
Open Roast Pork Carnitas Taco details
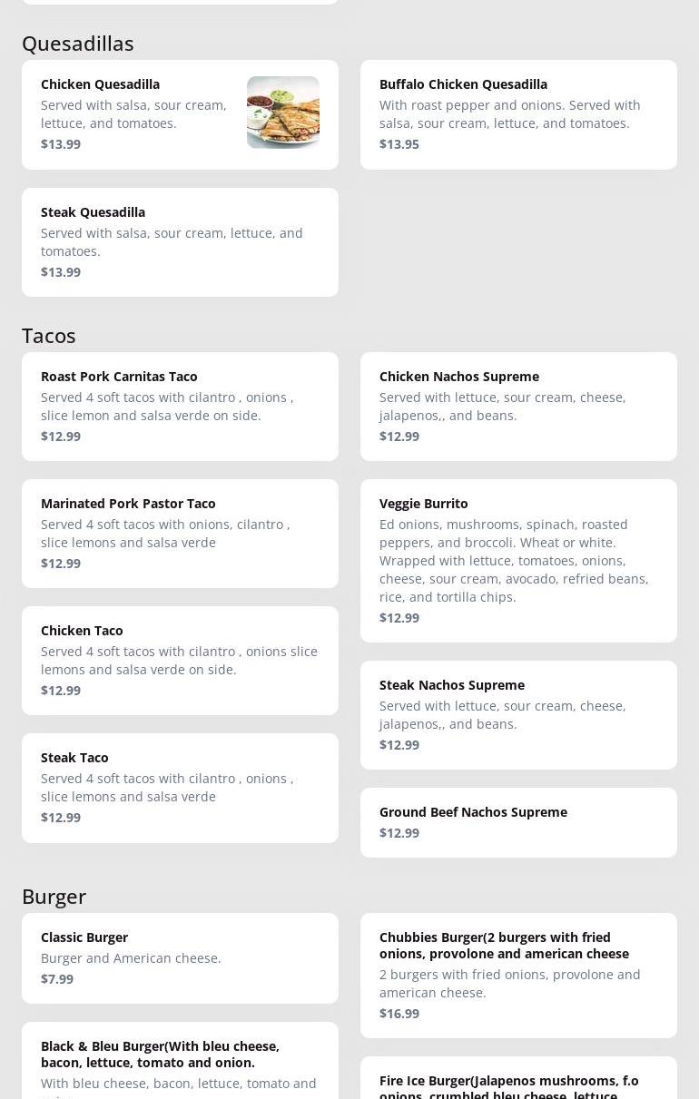[x=180, y=407]
